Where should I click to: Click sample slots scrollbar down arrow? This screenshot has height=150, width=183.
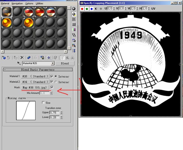pyautogui.click(x=69, y=48)
